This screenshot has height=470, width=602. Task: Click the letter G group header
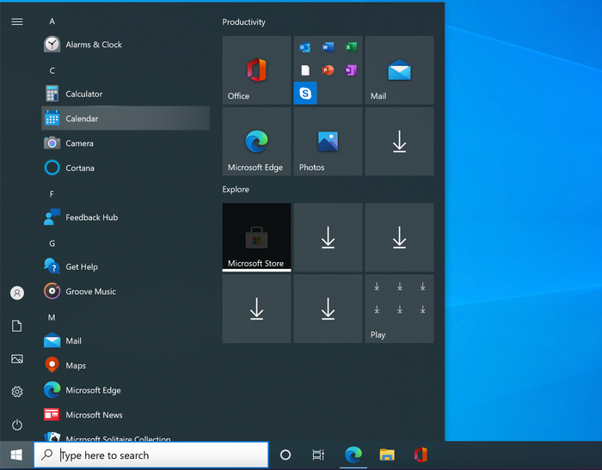pos(52,243)
